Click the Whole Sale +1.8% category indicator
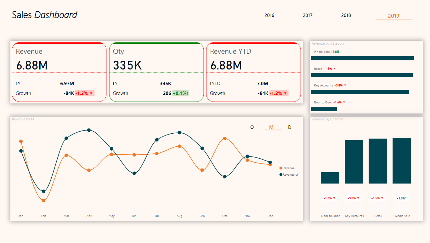 (x=336, y=52)
